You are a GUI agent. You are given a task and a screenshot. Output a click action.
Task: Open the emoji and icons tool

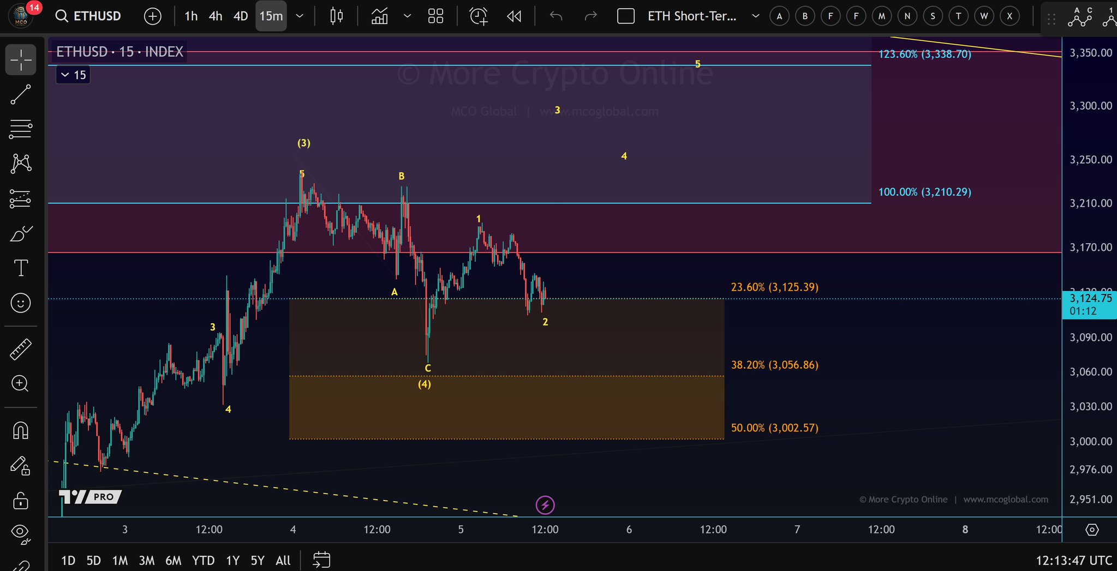click(x=21, y=303)
